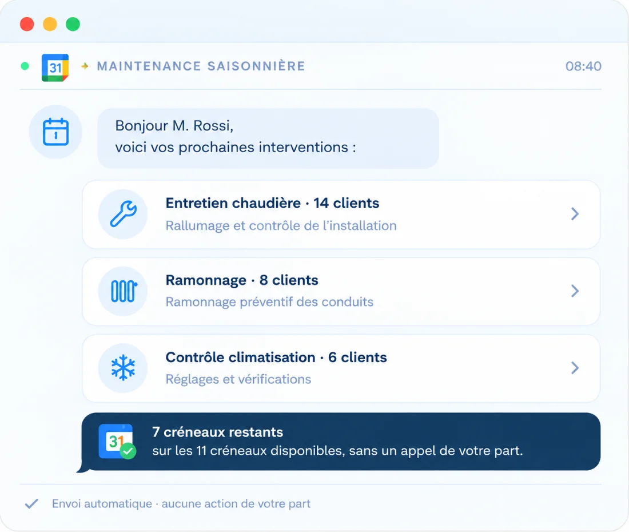Click the Google Calendar icon in header

click(55, 68)
